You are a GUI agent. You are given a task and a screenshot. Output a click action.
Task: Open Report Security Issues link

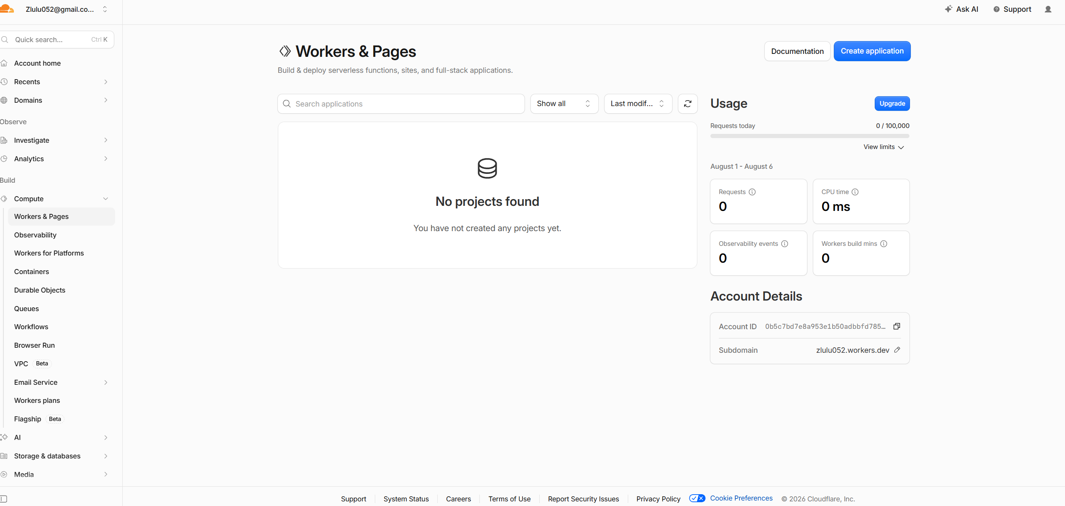(x=583, y=499)
